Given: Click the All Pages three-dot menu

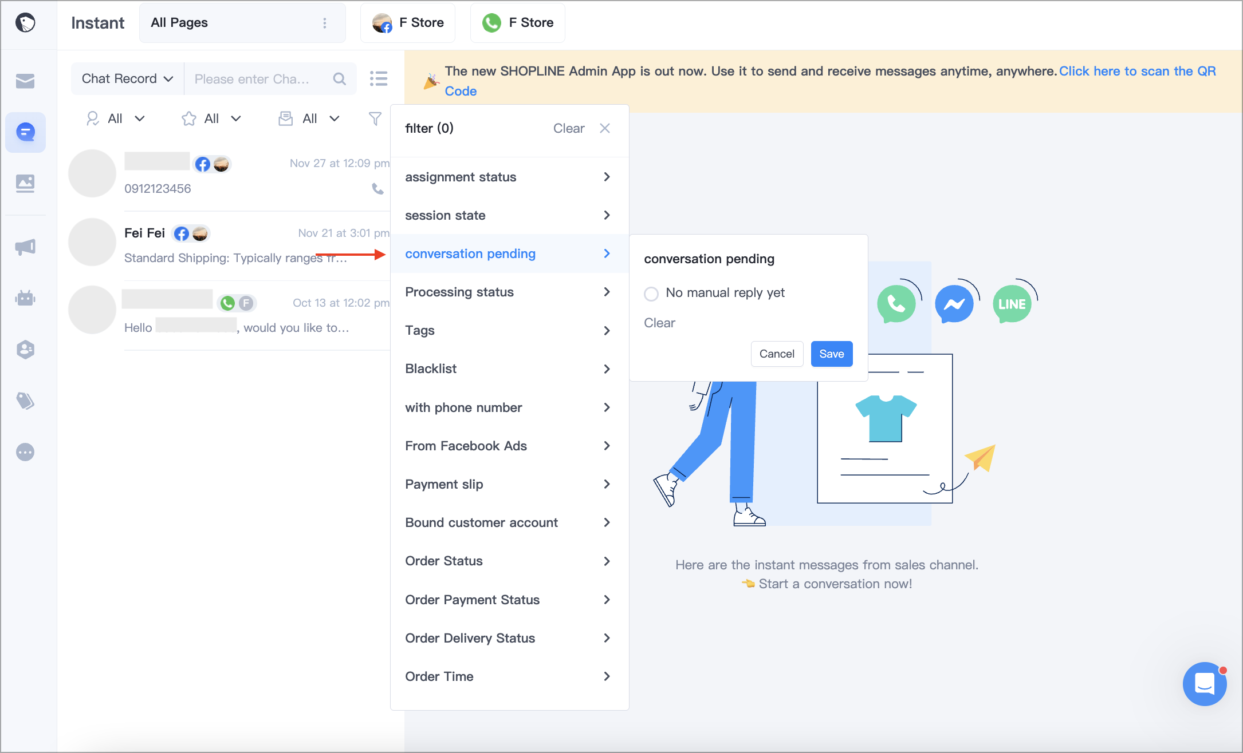Looking at the screenshot, I should click(325, 23).
